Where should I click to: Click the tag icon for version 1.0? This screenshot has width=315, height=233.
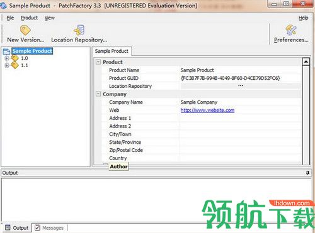[x=15, y=58]
